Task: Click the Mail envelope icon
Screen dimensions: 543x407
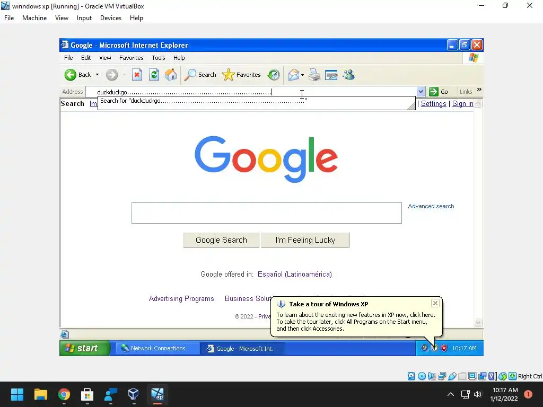Action: [x=293, y=75]
